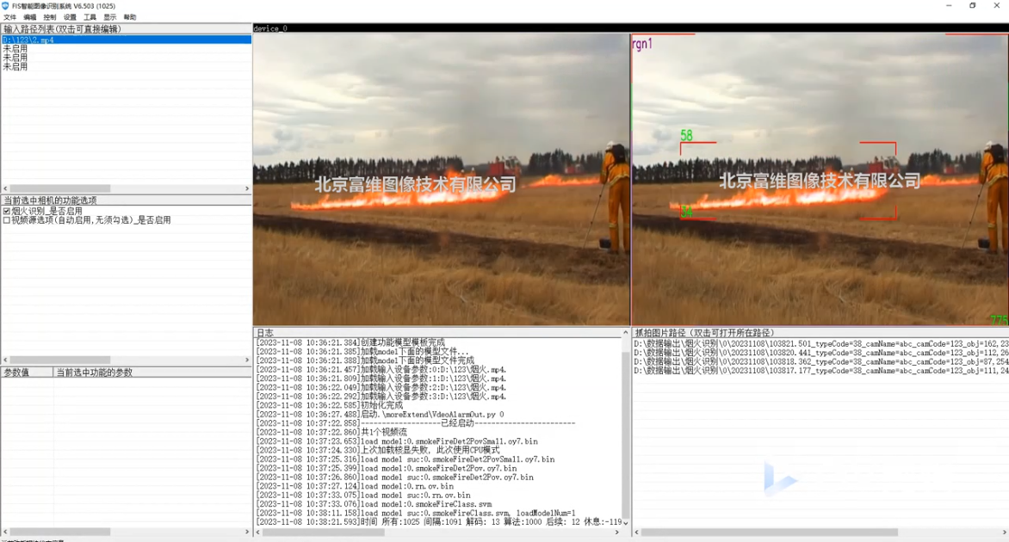Toggle the 视频源选项 是否启用 checkbox
The image size is (1009, 542).
click(6, 220)
